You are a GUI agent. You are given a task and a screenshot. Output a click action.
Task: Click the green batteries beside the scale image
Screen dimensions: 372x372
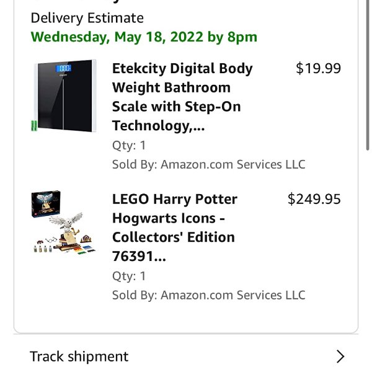click(34, 125)
